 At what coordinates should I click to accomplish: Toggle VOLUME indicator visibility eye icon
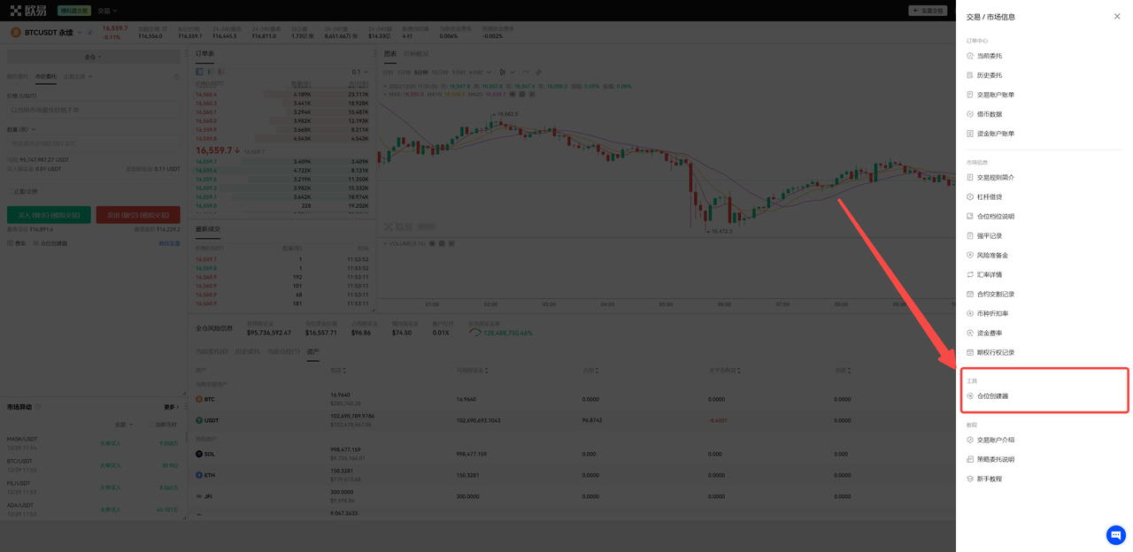coord(432,243)
